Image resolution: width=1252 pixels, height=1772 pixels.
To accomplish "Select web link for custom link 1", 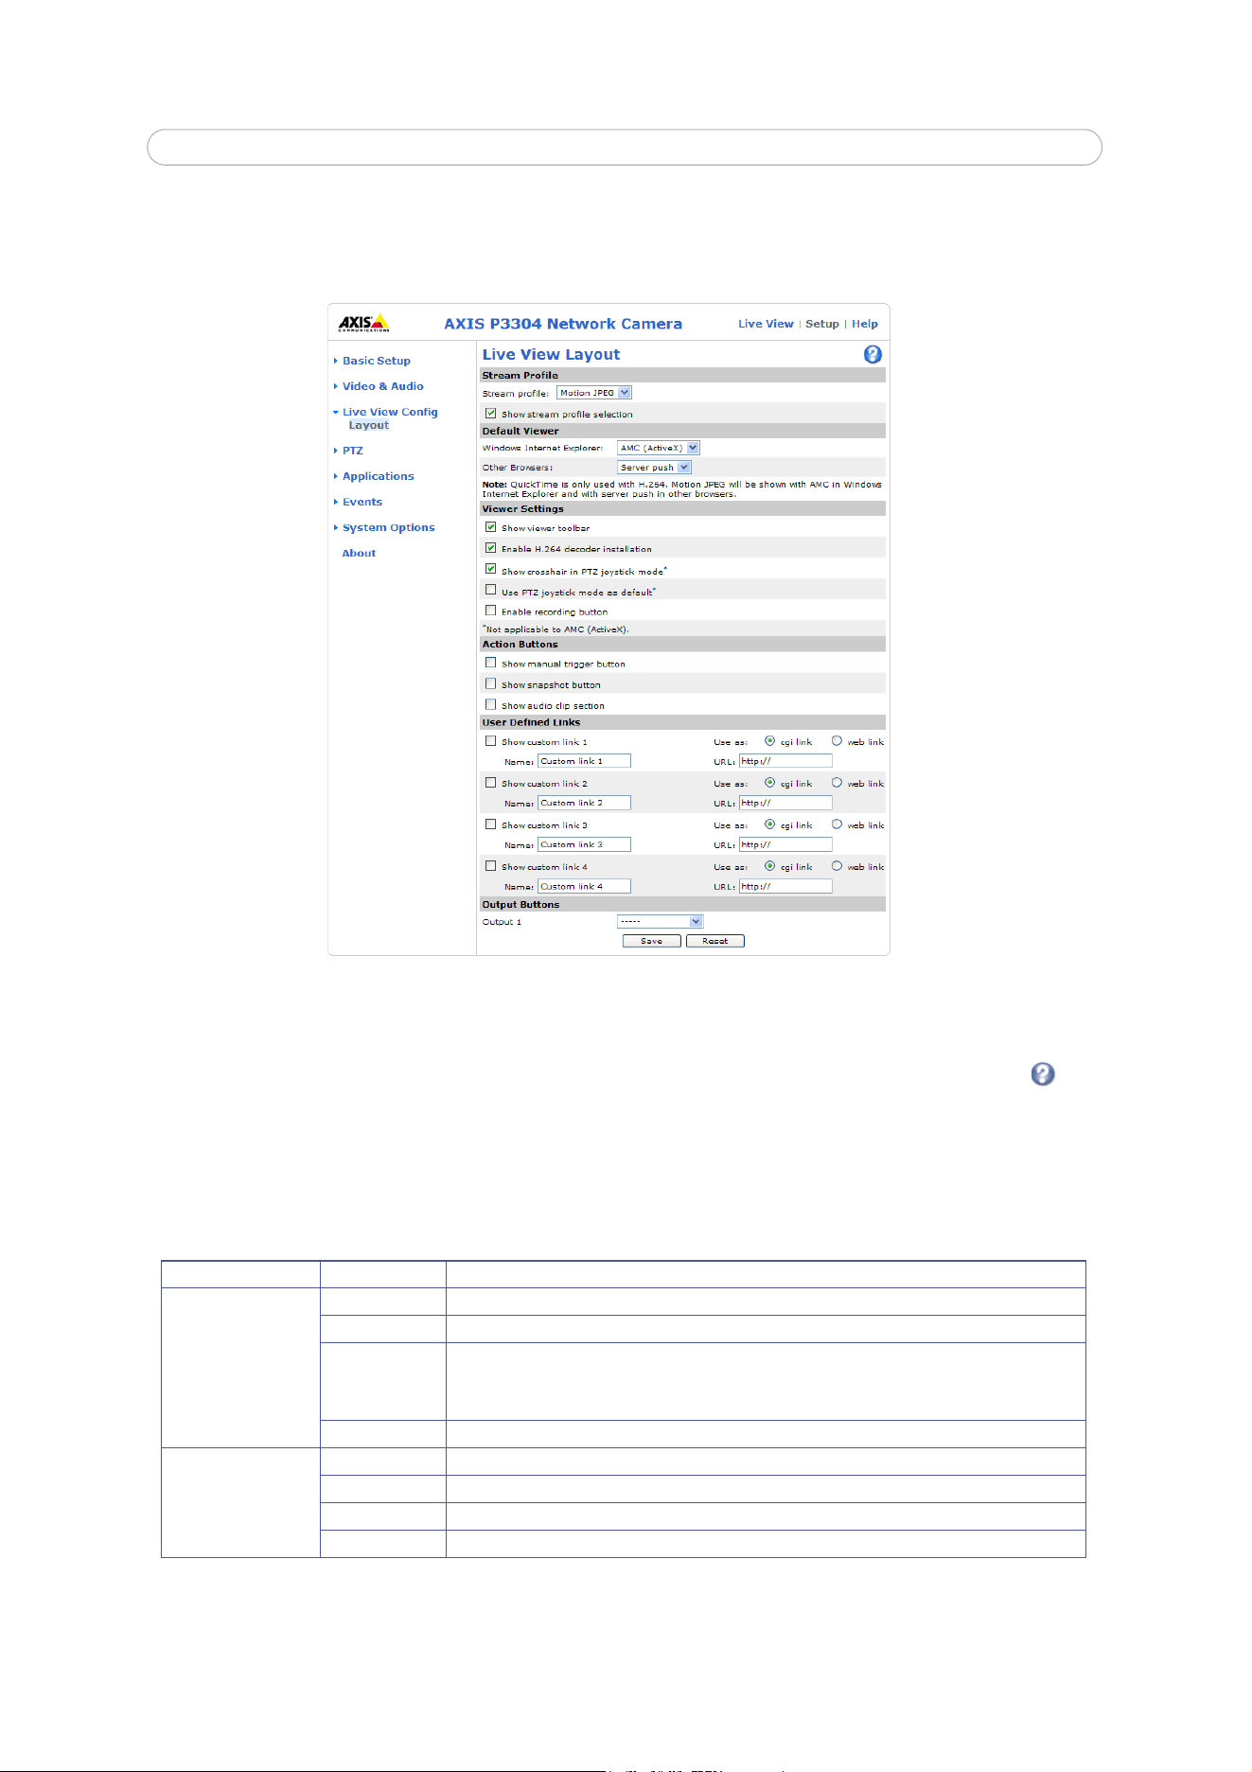I will [837, 741].
